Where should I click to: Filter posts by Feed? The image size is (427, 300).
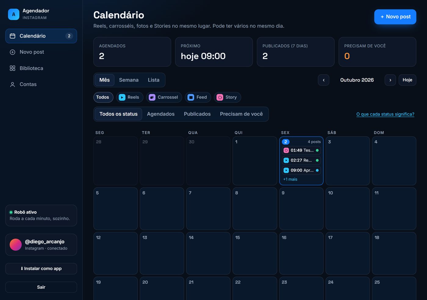pyautogui.click(x=198, y=97)
